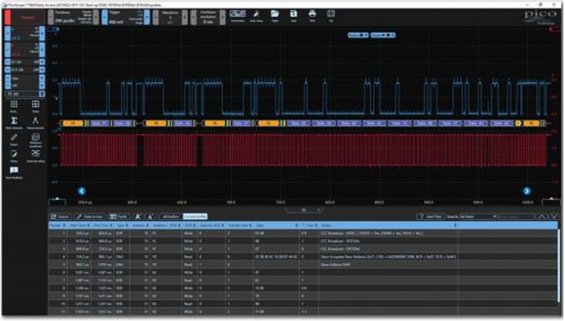Pan waveform left with blue arrow

coord(82,191)
